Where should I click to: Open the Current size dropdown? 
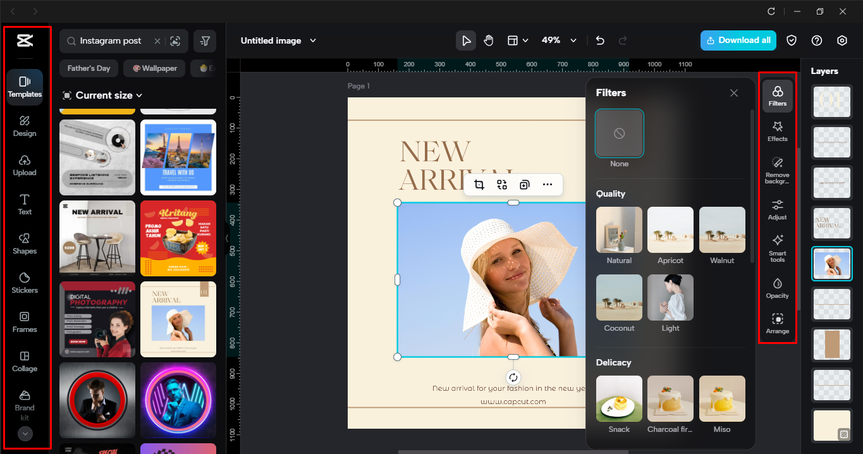click(x=101, y=95)
